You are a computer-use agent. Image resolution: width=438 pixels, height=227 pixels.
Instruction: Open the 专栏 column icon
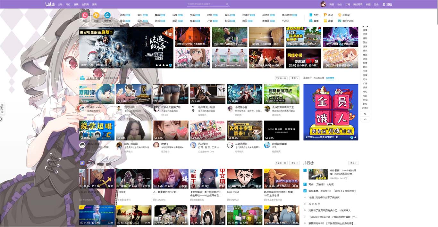pyautogui.click(x=311, y=15)
